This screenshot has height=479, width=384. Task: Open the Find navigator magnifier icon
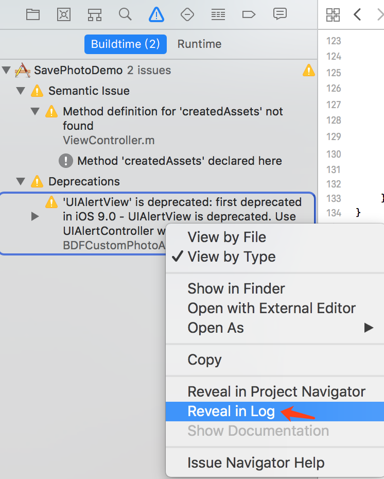[x=125, y=14]
